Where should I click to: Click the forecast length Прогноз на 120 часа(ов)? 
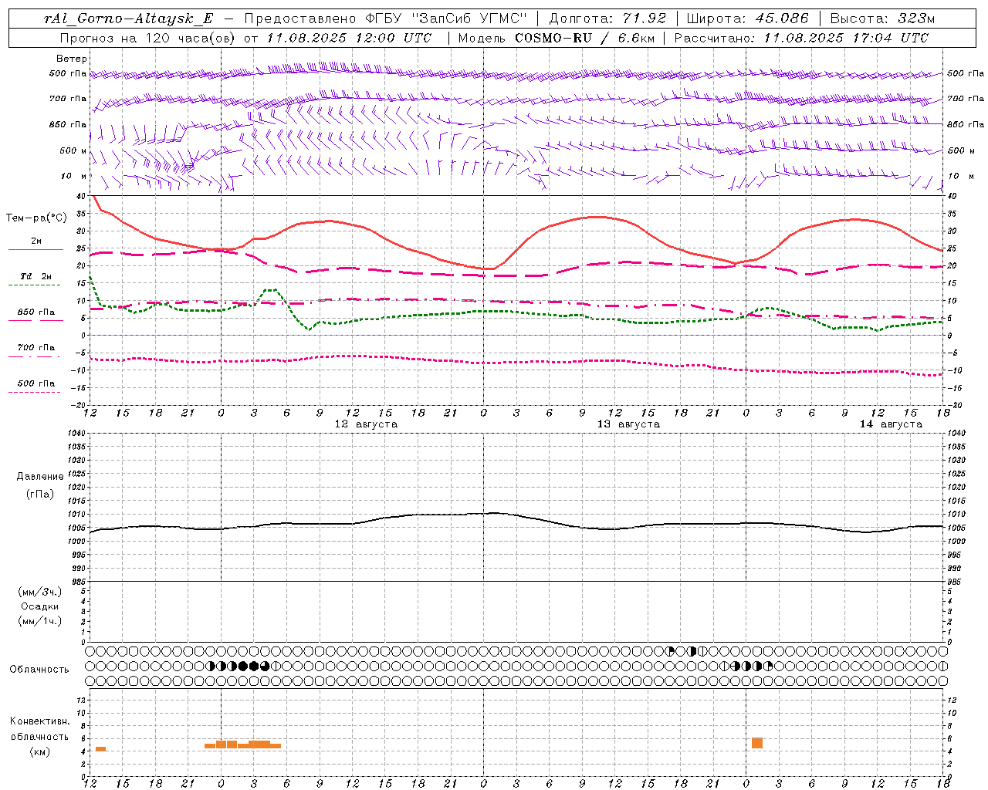point(149,38)
